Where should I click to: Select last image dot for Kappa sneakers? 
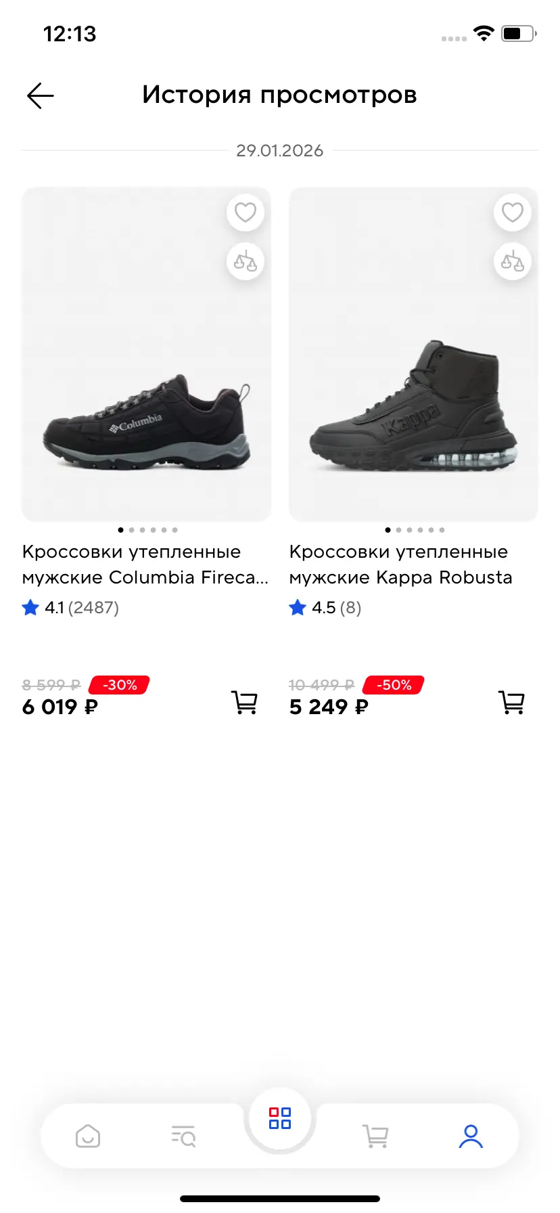442,530
